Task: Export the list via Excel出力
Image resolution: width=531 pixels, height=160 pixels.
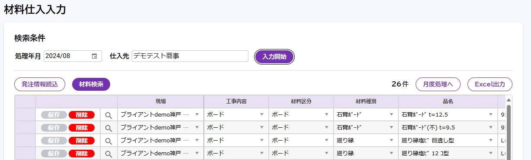Action: click(x=490, y=84)
